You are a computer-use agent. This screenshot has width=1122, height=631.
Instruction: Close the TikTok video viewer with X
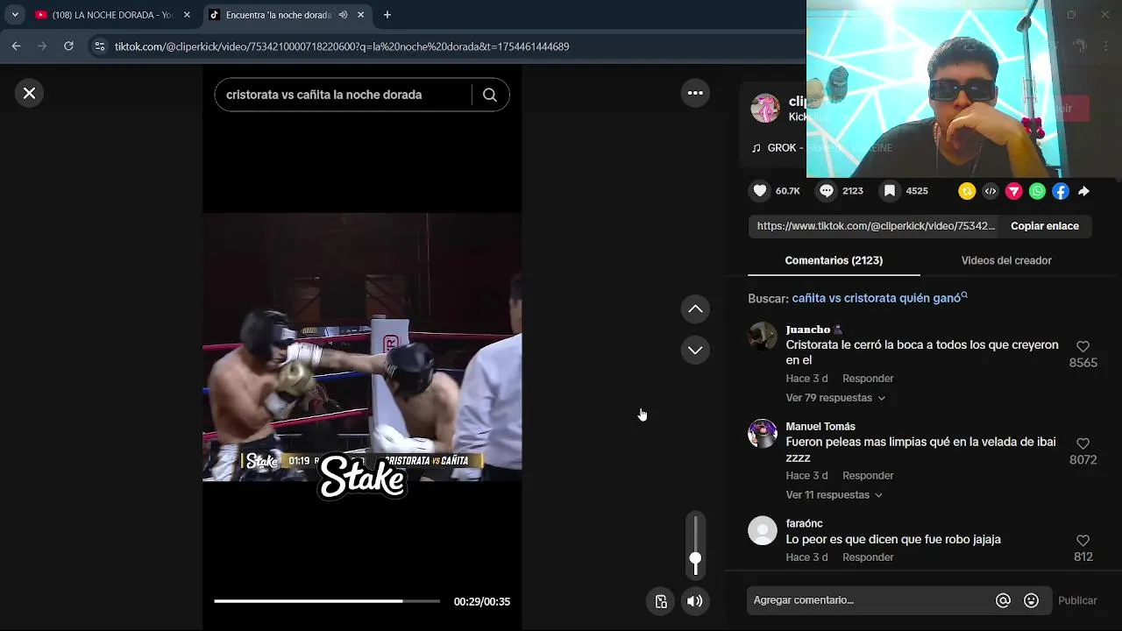point(29,93)
